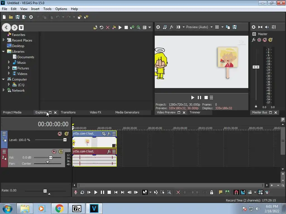286x214 pixels.
Task: Play in the Video Preview window
Action: click(x=193, y=98)
